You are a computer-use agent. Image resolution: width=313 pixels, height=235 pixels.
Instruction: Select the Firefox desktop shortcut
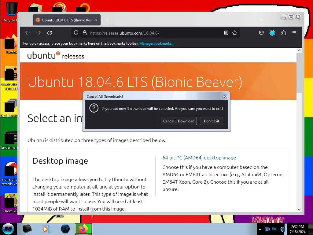click(x=11, y=44)
